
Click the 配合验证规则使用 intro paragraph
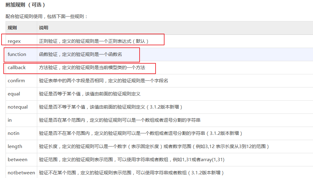pyautogui.click(x=47, y=16)
